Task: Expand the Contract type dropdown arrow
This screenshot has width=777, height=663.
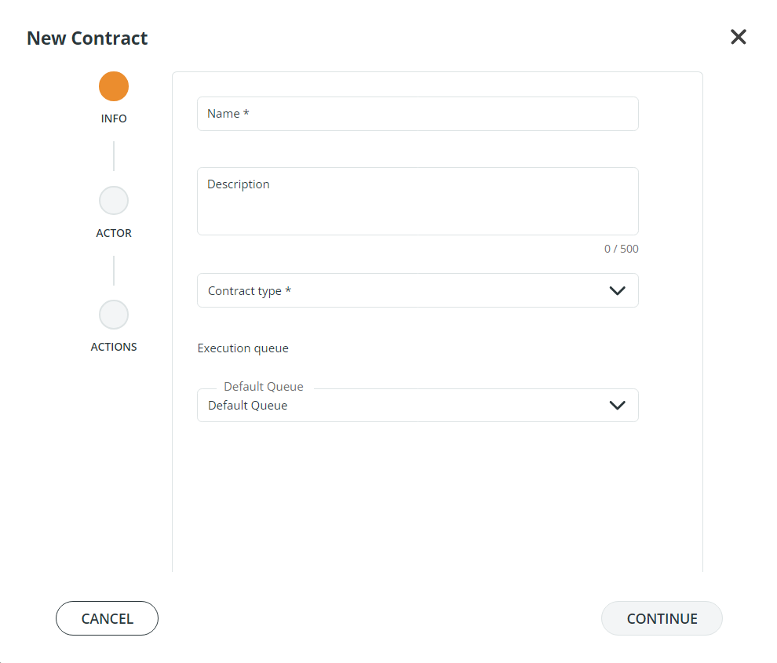Action: (618, 290)
